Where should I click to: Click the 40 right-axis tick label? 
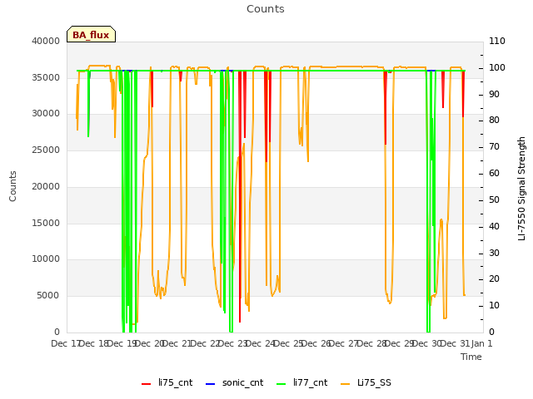point(494,226)
